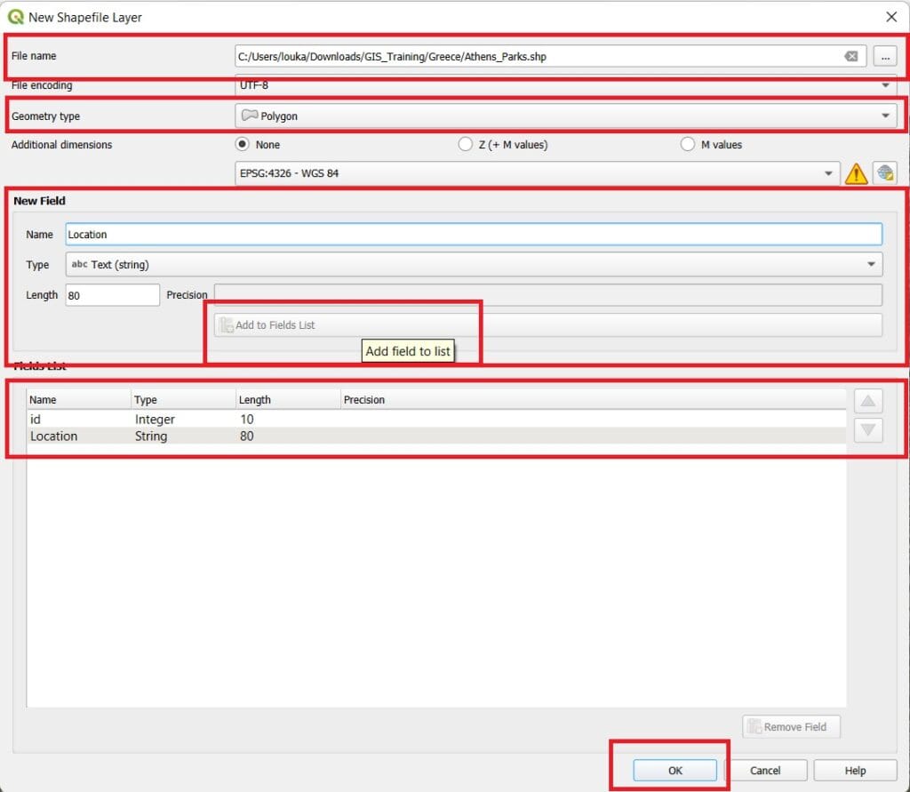Open the CRS selector globe icon
The width and height of the screenshot is (910, 792).
885,173
